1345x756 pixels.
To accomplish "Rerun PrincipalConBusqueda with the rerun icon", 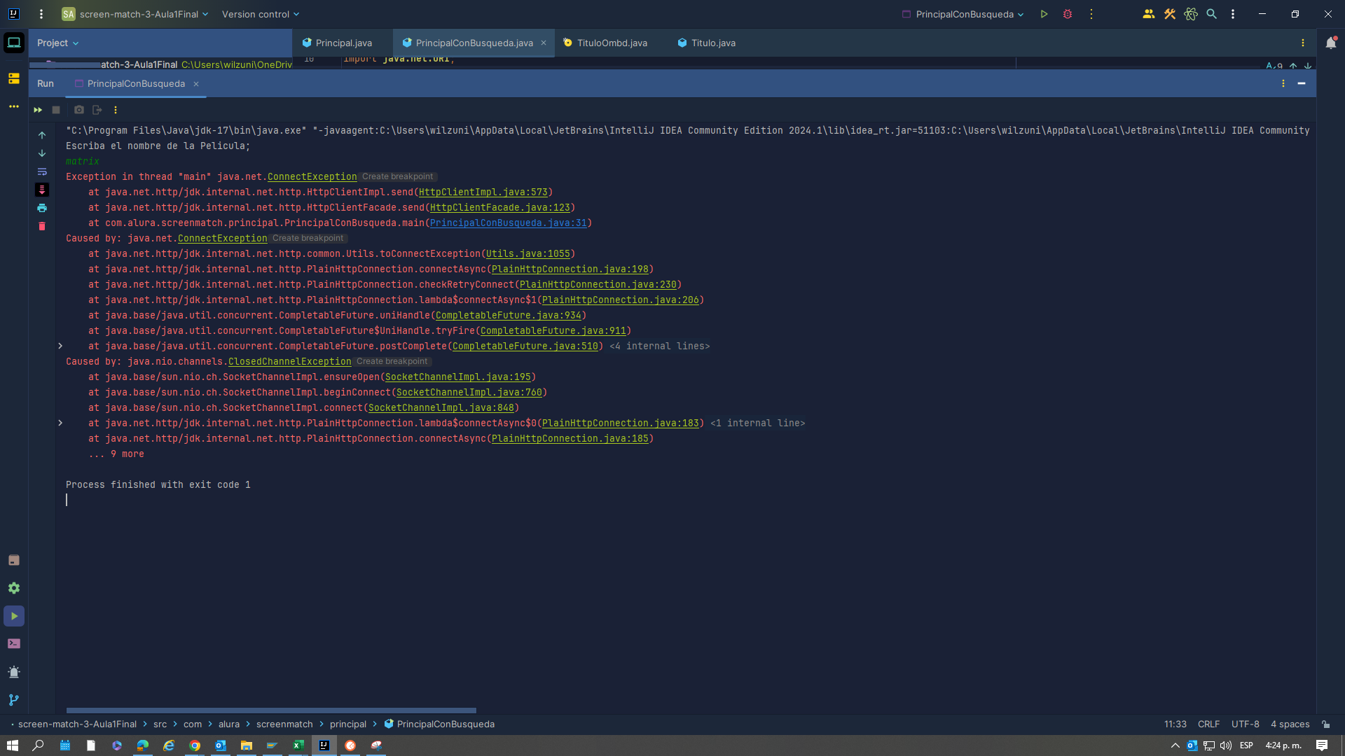I will [38, 110].
